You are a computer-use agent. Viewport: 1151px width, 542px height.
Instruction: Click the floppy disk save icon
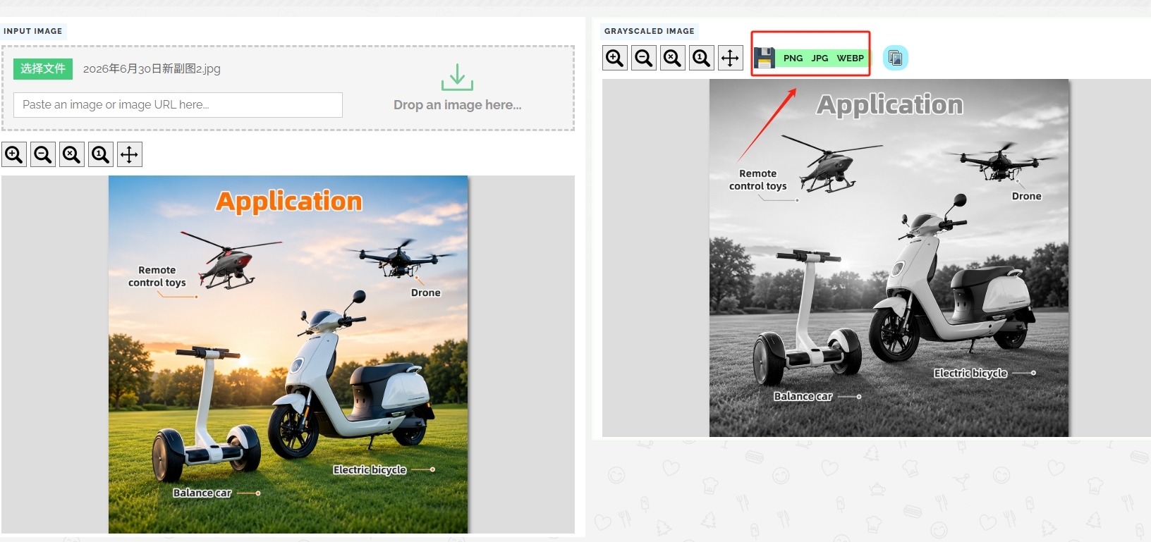click(765, 58)
